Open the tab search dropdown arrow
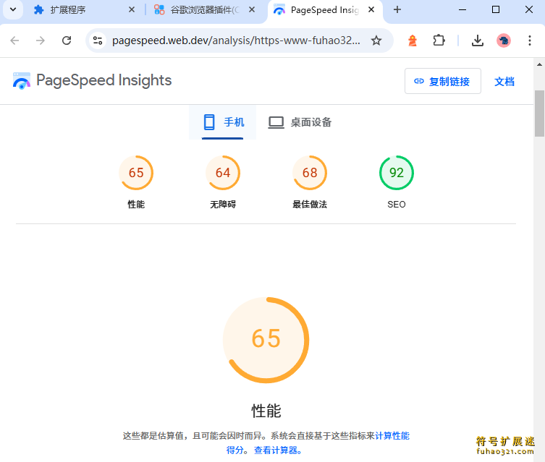 coord(13,9)
